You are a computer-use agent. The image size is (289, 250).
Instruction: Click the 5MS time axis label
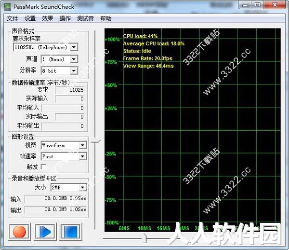coord(124,228)
